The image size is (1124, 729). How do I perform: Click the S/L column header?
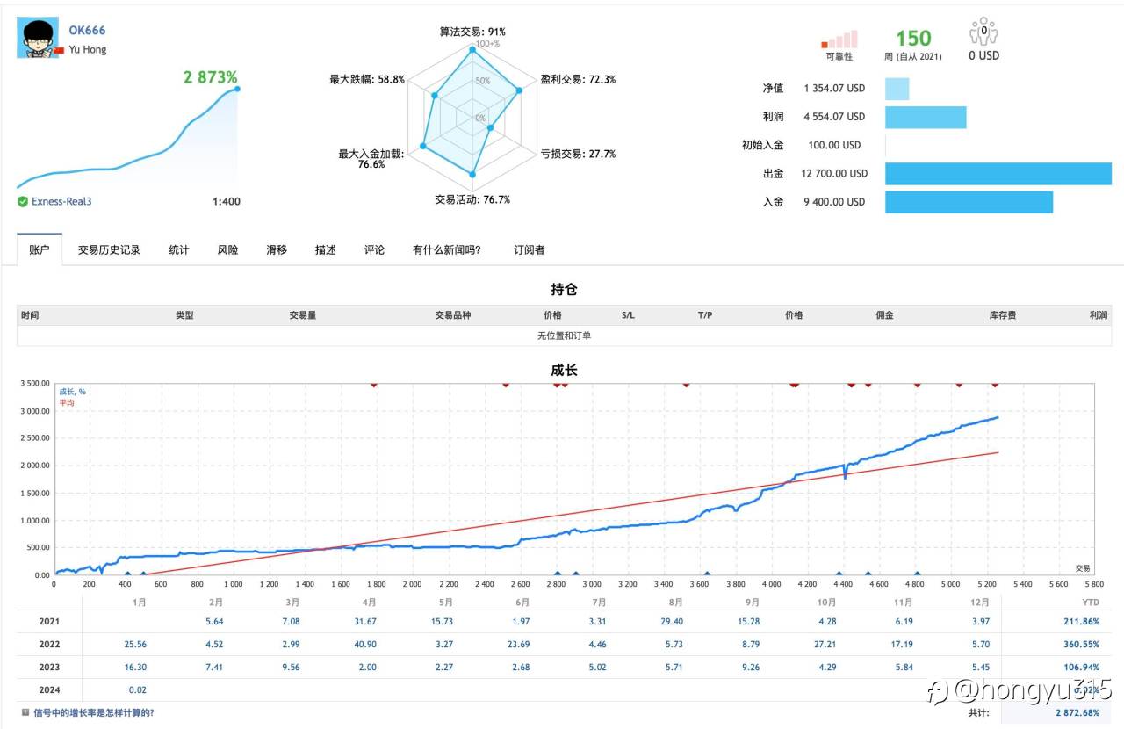click(x=628, y=315)
